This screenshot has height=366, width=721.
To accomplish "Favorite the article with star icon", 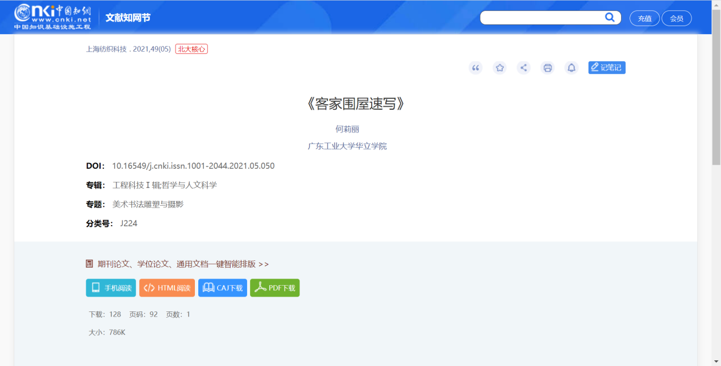I will [499, 68].
